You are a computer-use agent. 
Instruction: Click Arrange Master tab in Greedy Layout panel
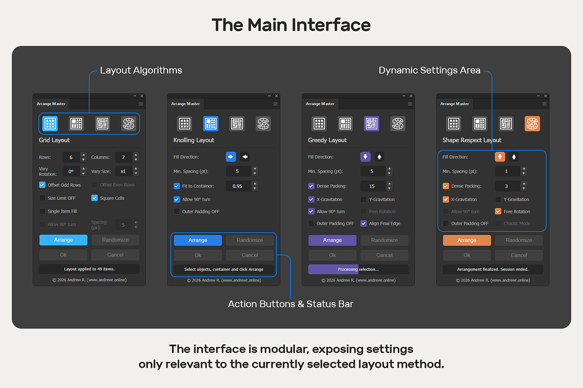(x=320, y=104)
